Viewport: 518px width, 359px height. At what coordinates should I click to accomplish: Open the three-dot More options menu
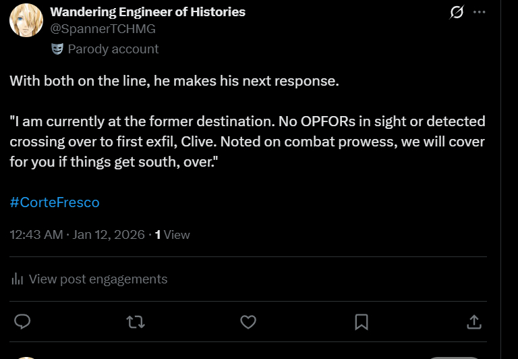(x=480, y=12)
